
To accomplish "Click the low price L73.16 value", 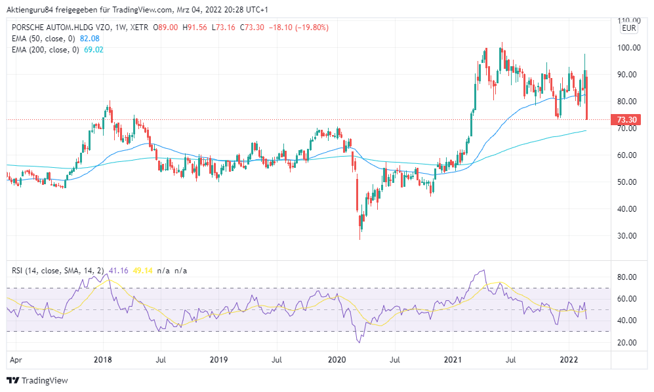I will (224, 28).
